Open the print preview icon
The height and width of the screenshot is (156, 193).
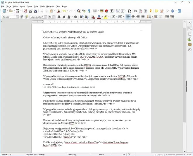[35, 11]
